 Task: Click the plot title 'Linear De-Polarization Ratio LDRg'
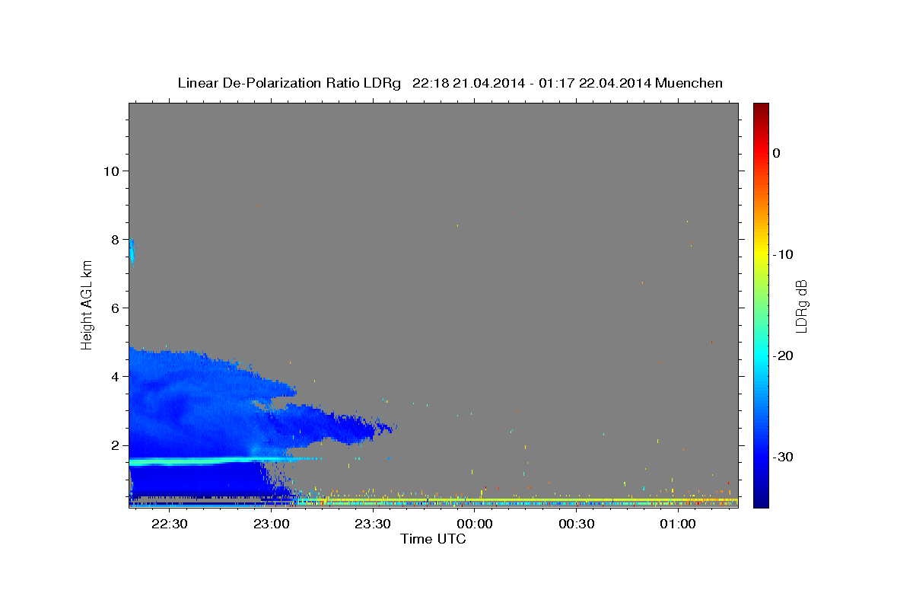coord(288,83)
